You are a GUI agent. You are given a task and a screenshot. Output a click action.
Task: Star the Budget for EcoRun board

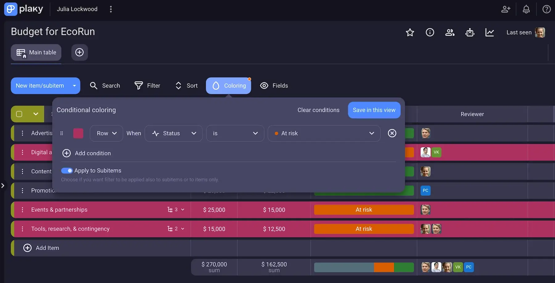click(410, 32)
